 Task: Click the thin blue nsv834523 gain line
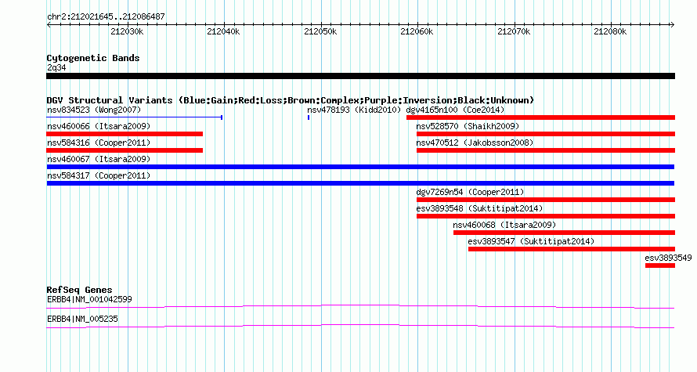pyautogui.click(x=134, y=117)
